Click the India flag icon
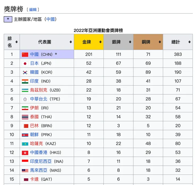Screen dimensions: 196x185 (25, 81)
